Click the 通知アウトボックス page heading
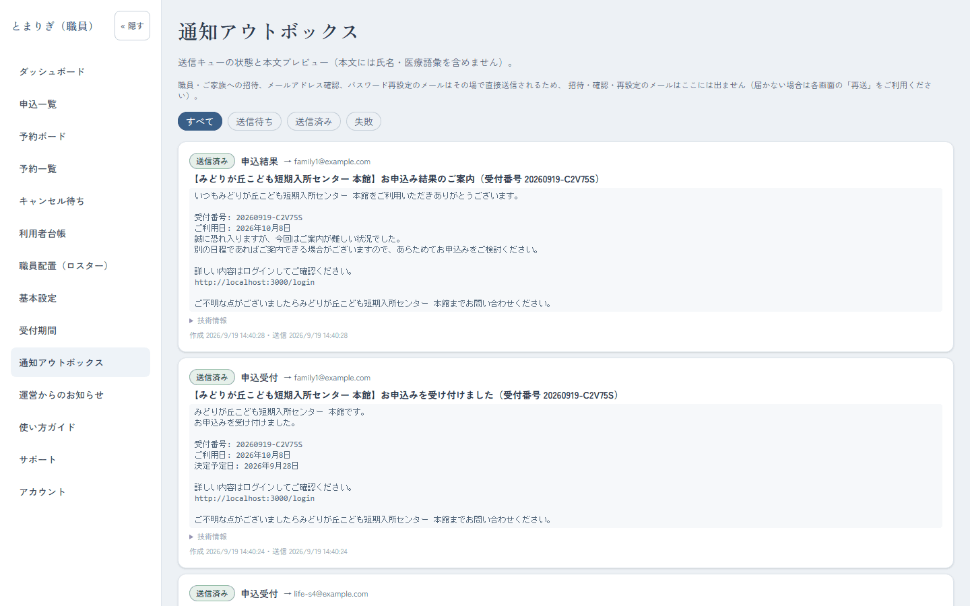 click(268, 32)
